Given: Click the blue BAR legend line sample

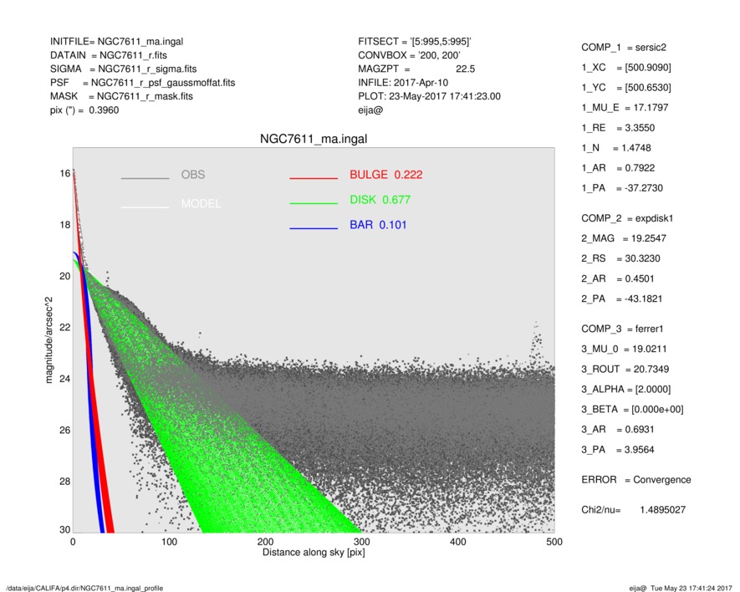Looking at the screenshot, I should [314, 228].
